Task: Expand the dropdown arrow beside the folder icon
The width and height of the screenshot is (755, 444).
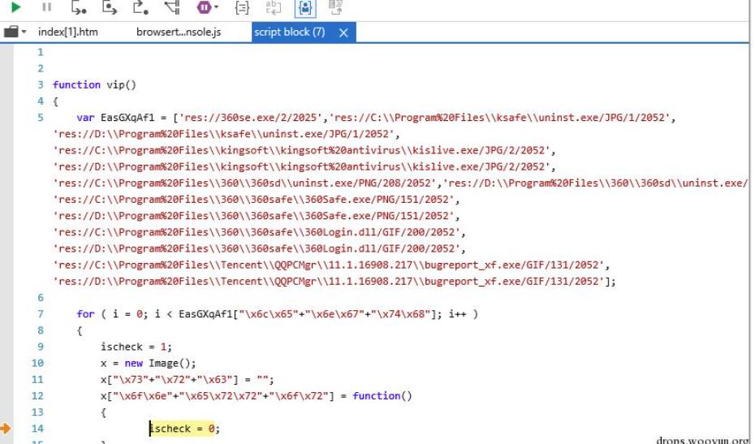Action: pyautogui.click(x=24, y=32)
